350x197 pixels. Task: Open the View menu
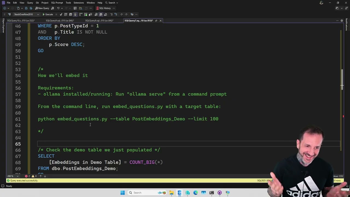coord(22,3)
